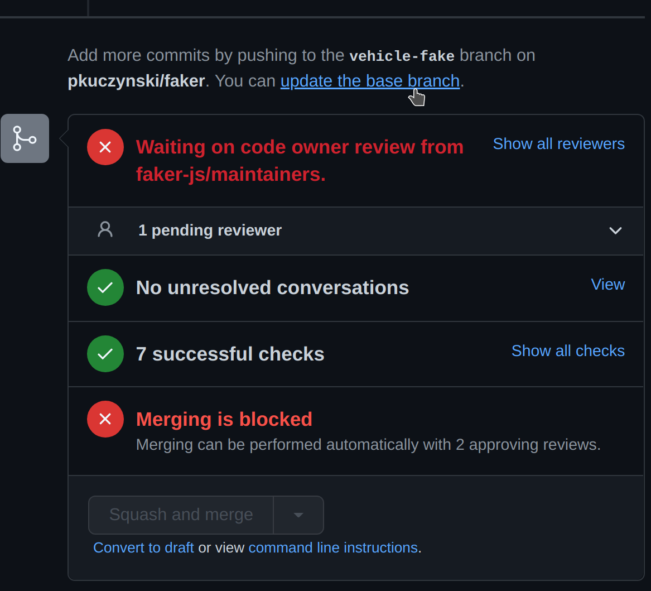Screen dimensions: 651x591
Task: Open Show all checks
Action: coord(567,350)
